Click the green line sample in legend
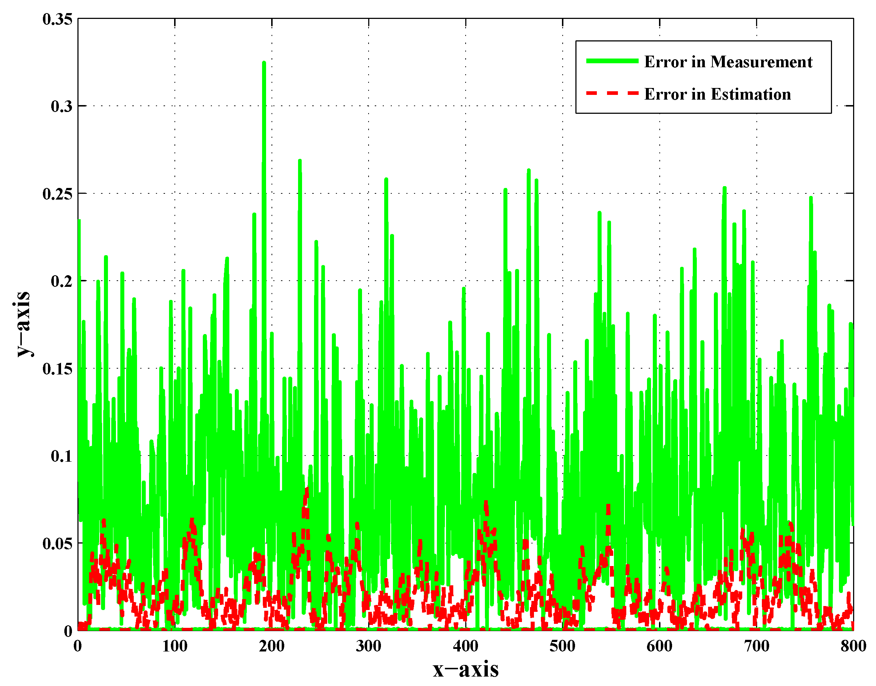876x686 pixels. click(x=612, y=61)
